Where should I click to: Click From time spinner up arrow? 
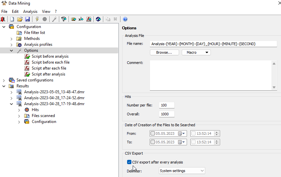[217, 132]
